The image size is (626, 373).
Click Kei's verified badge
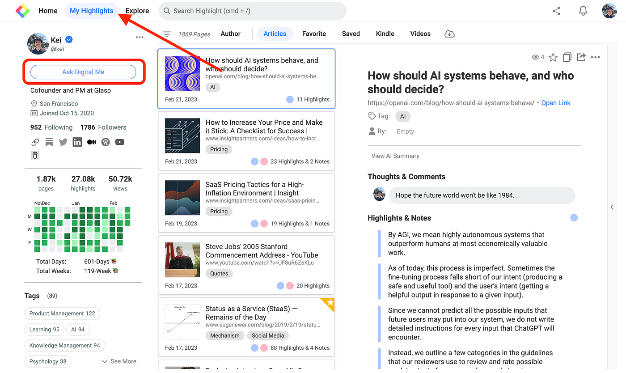(x=69, y=40)
